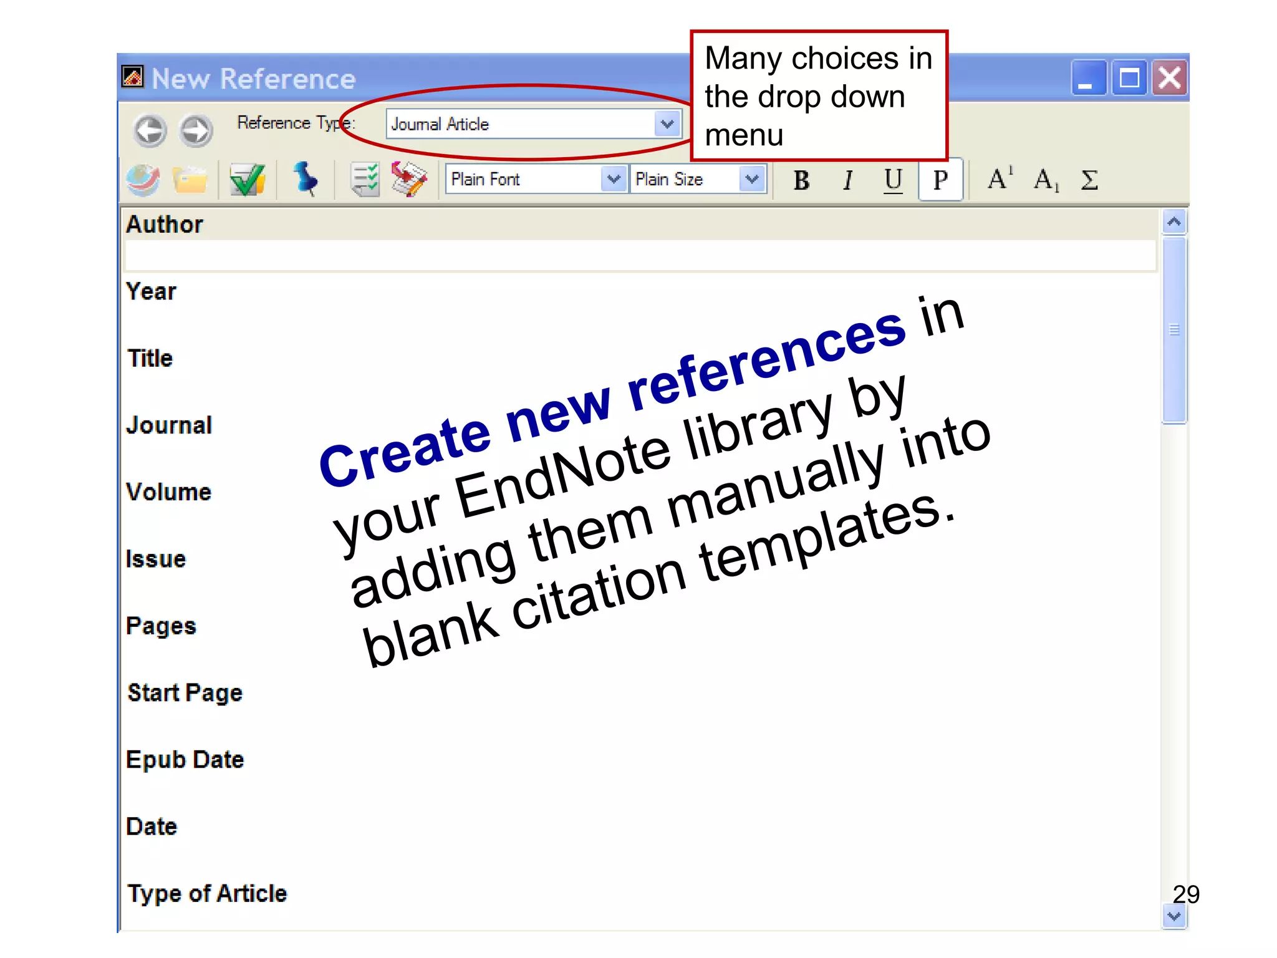Go to the previous reference arrow

[150, 130]
